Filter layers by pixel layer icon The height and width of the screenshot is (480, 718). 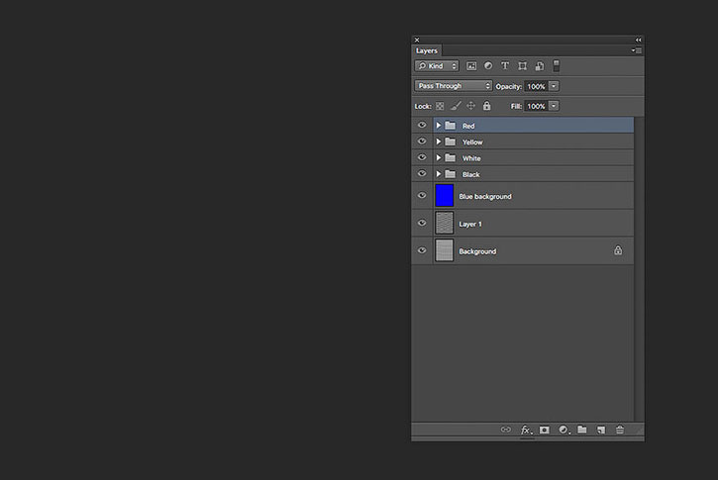pos(471,66)
